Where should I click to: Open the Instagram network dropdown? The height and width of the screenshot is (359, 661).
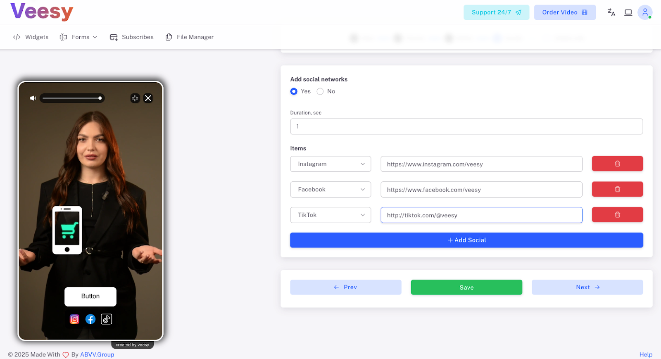tap(330, 164)
